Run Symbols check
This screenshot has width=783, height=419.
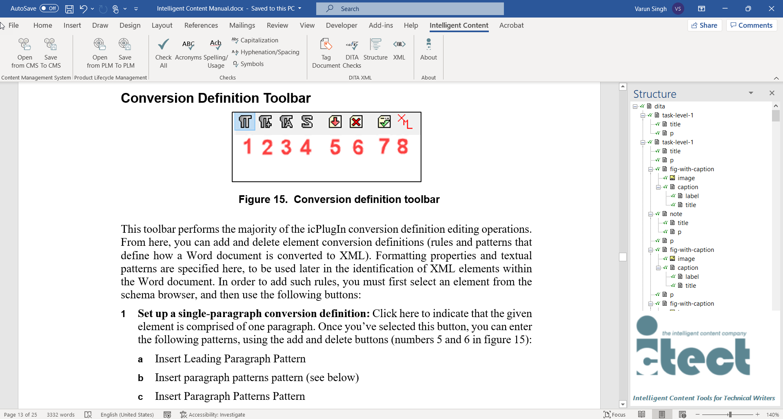248,64
